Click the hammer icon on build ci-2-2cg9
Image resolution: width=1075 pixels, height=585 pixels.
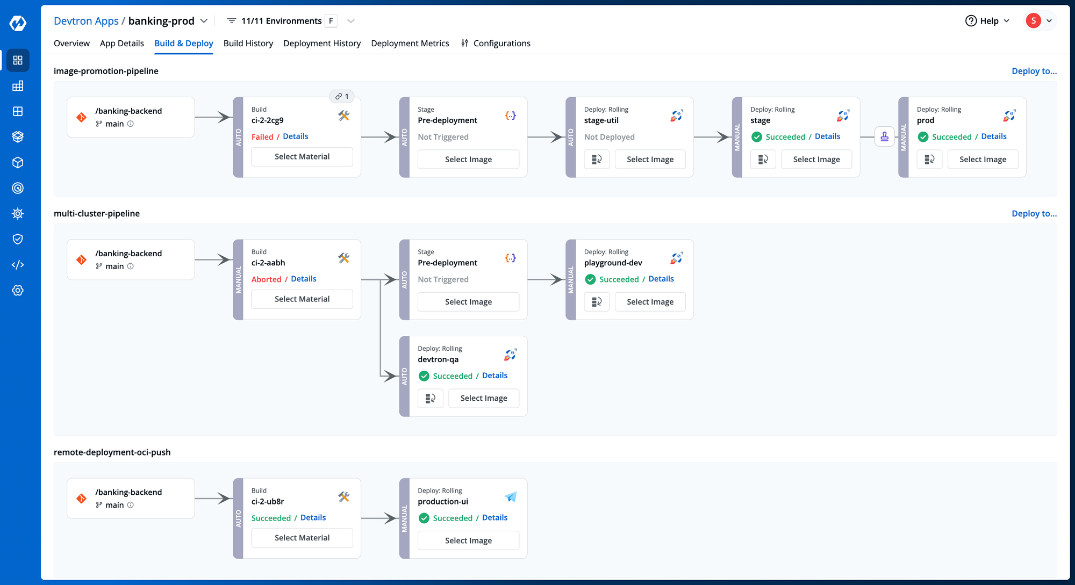pyautogui.click(x=344, y=115)
